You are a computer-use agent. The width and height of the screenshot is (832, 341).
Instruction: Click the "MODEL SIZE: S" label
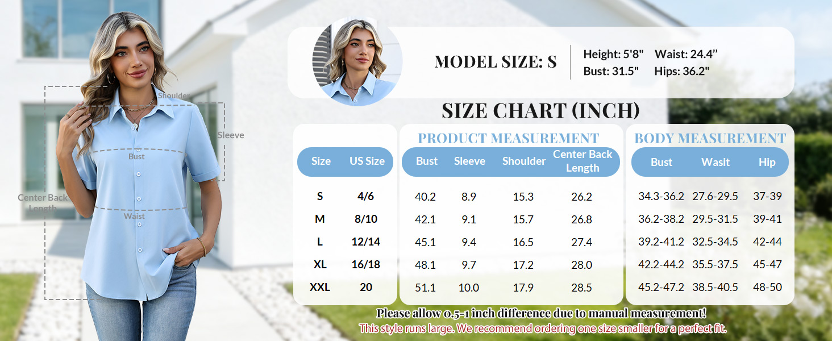[x=495, y=62]
